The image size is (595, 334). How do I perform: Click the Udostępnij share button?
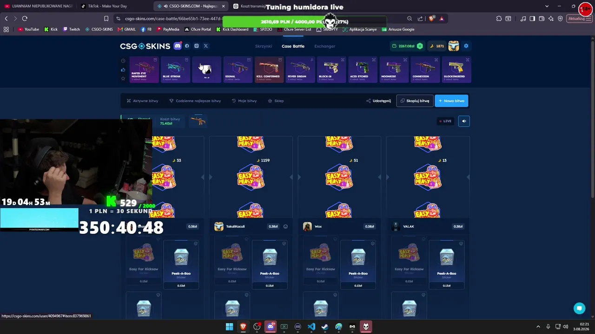click(378, 101)
